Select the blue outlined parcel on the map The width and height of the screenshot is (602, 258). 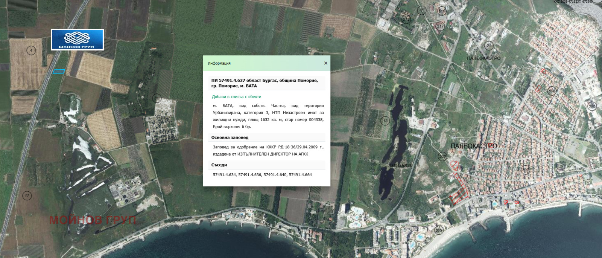[x=59, y=71]
